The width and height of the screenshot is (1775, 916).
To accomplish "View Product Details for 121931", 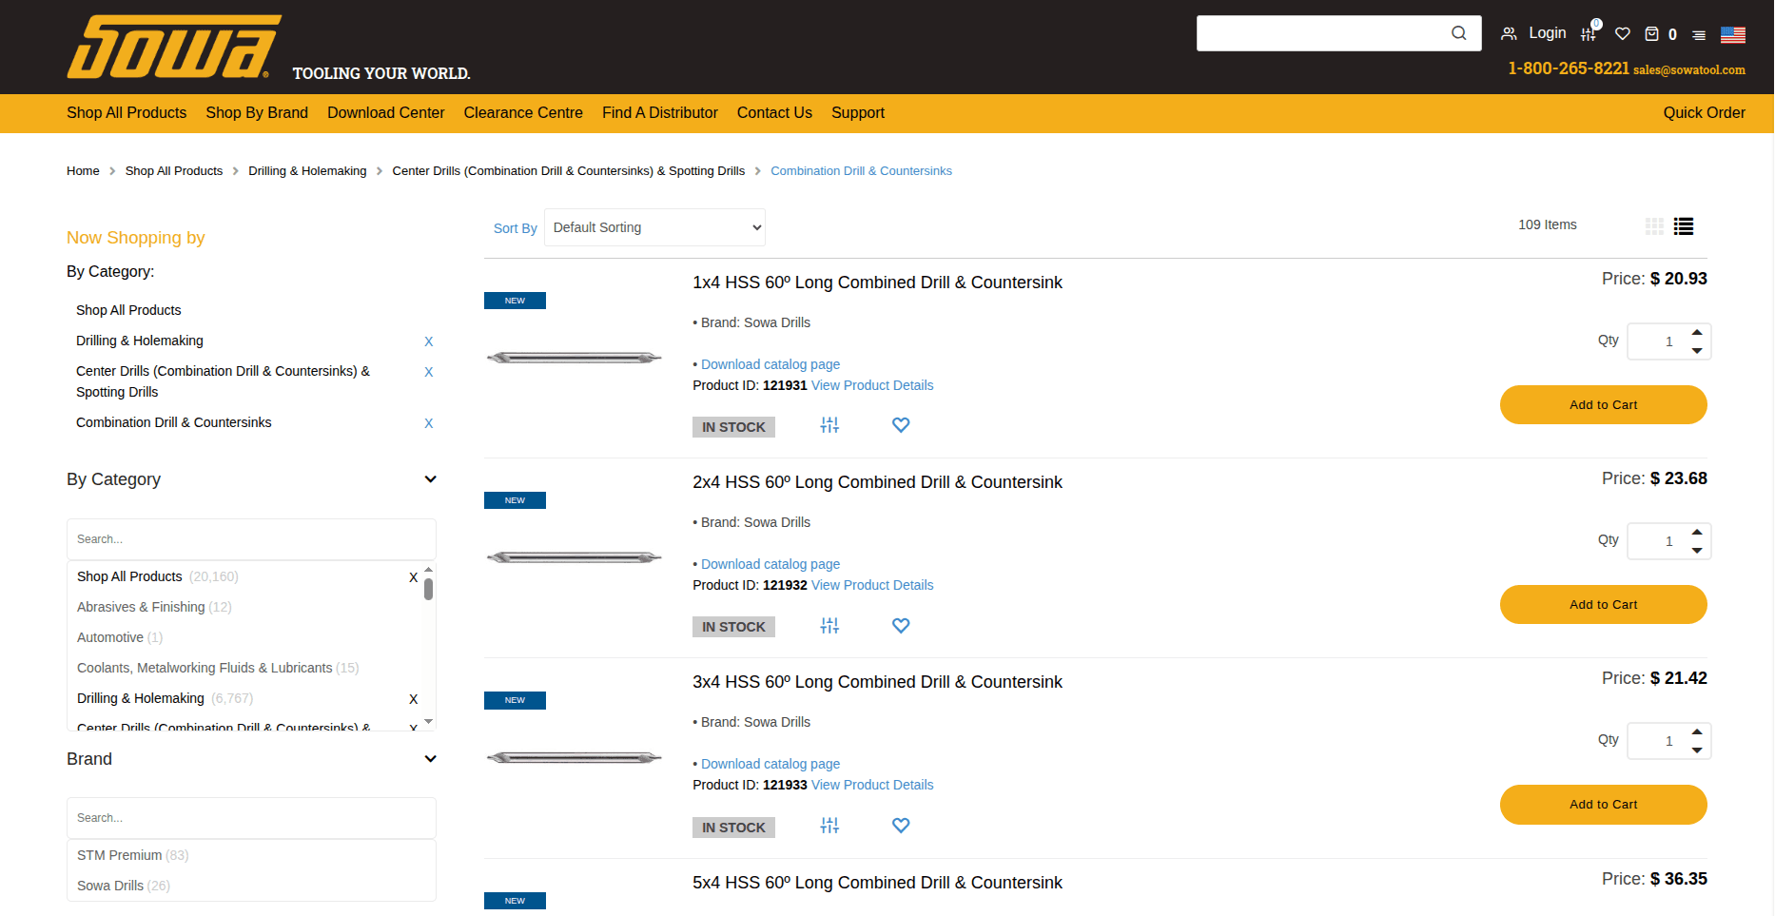I will coord(872,385).
